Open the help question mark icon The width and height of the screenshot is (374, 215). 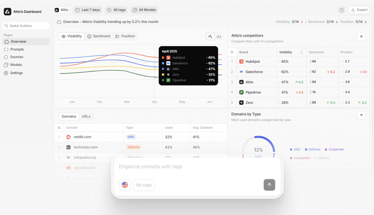(342, 10)
